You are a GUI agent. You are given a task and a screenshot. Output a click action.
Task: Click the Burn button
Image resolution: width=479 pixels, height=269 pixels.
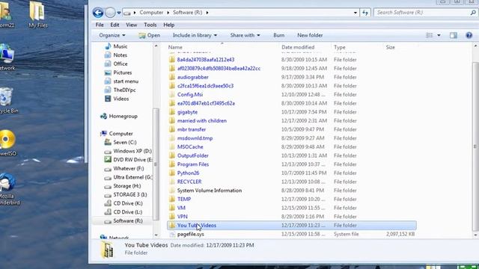point(278,35)
